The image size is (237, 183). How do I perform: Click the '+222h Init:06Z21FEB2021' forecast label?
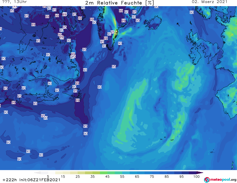(31, 180)
